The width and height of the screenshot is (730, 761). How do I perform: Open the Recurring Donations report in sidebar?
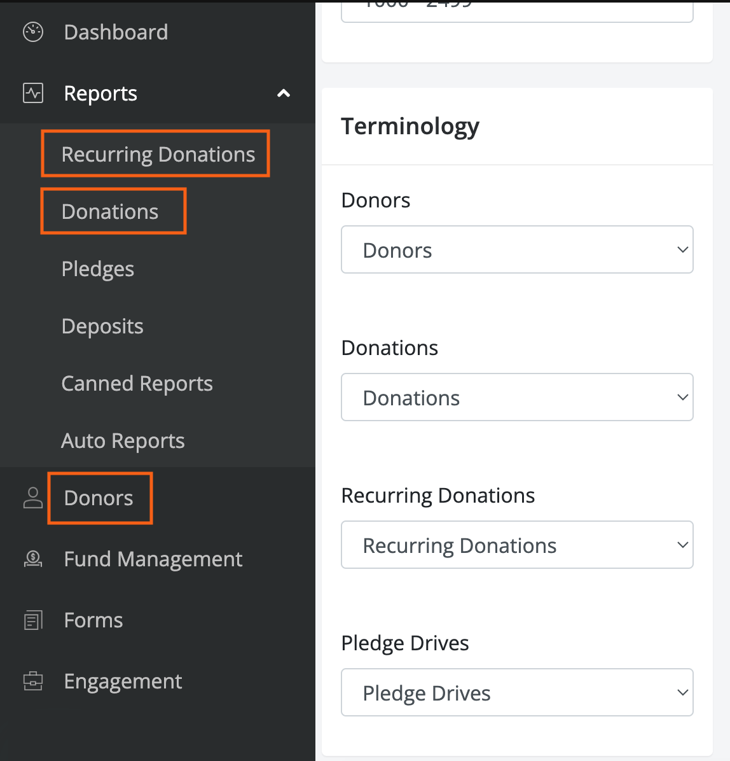pyautogui.click(x=158, y=155)
